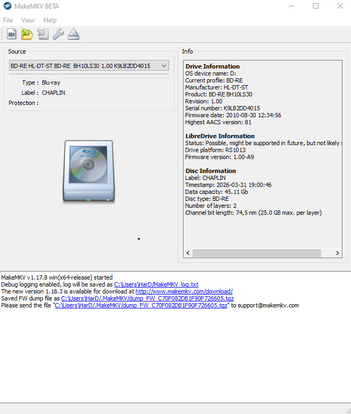Click the MakeMKV app icon in title bar
The width and height of the screenshot is (351, 414).
(x=7, y=6)
